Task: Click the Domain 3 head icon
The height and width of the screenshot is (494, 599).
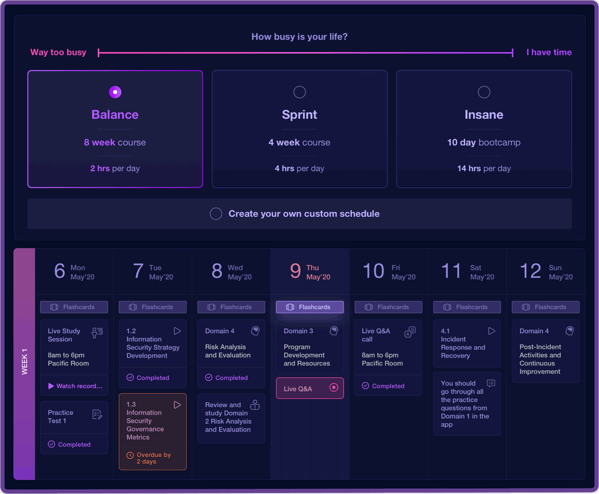Action: tap(334, 331)
